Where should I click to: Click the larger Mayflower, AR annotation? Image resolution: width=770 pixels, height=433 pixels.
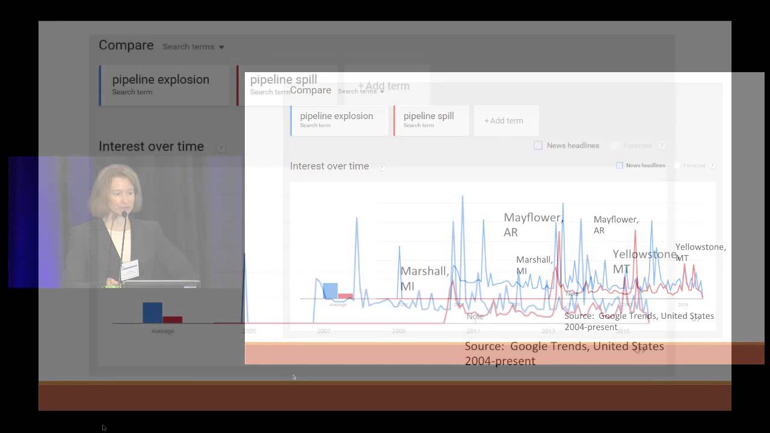[x=533, y=225]
